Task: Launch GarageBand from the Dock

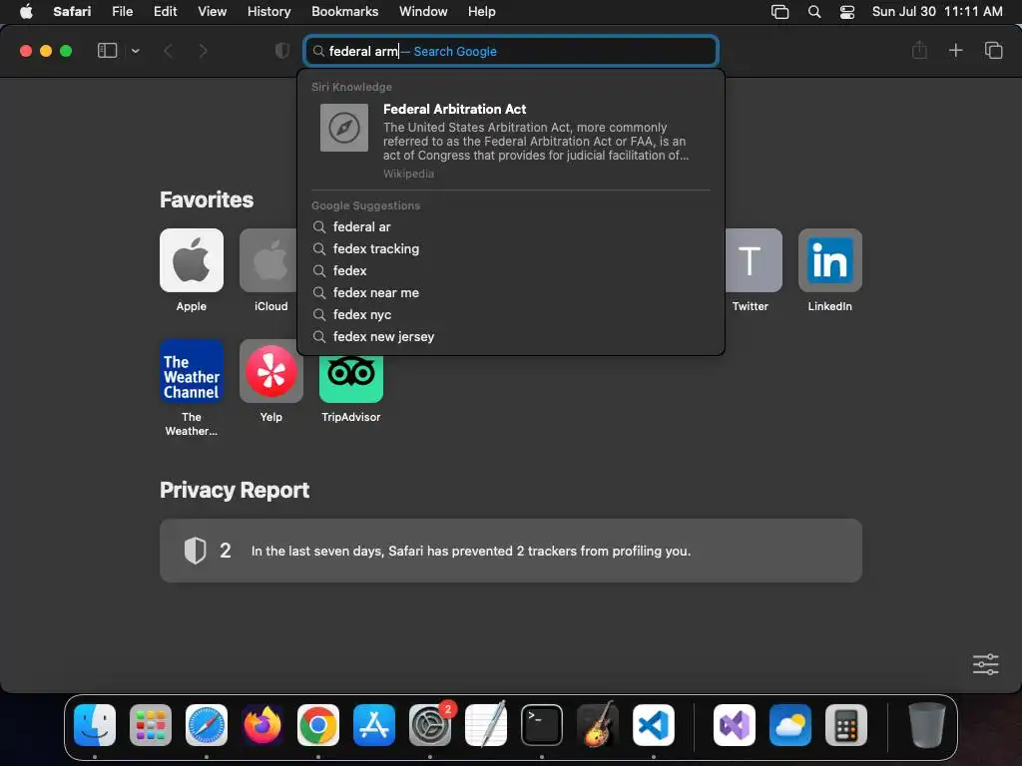Action: click(598, 725)
